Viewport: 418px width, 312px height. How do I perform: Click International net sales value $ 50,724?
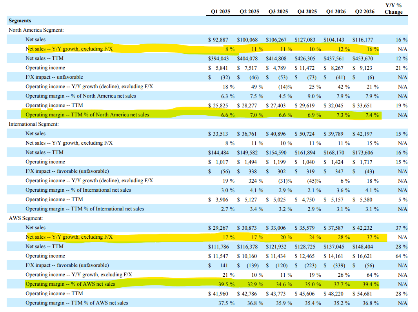point(305,134)
